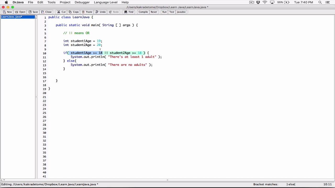Click the "student2Age >= 18" condition

click(x=126, y=53)
